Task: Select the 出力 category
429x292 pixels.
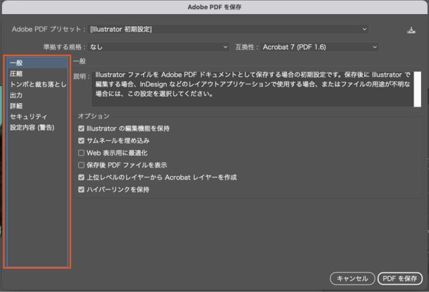Action: (38, 95)
